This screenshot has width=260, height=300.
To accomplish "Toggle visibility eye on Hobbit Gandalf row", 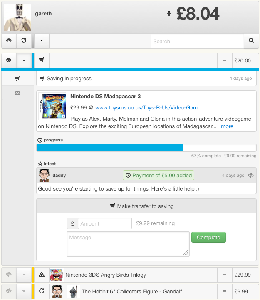I will click(9, 291).
